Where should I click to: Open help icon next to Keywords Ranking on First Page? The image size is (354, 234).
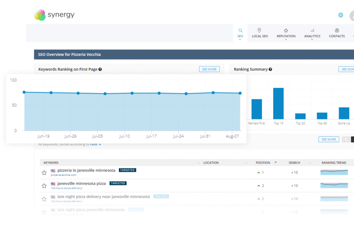[100, 69]
